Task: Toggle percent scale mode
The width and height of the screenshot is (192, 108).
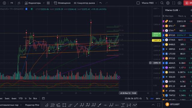Action: click(147, 98)
